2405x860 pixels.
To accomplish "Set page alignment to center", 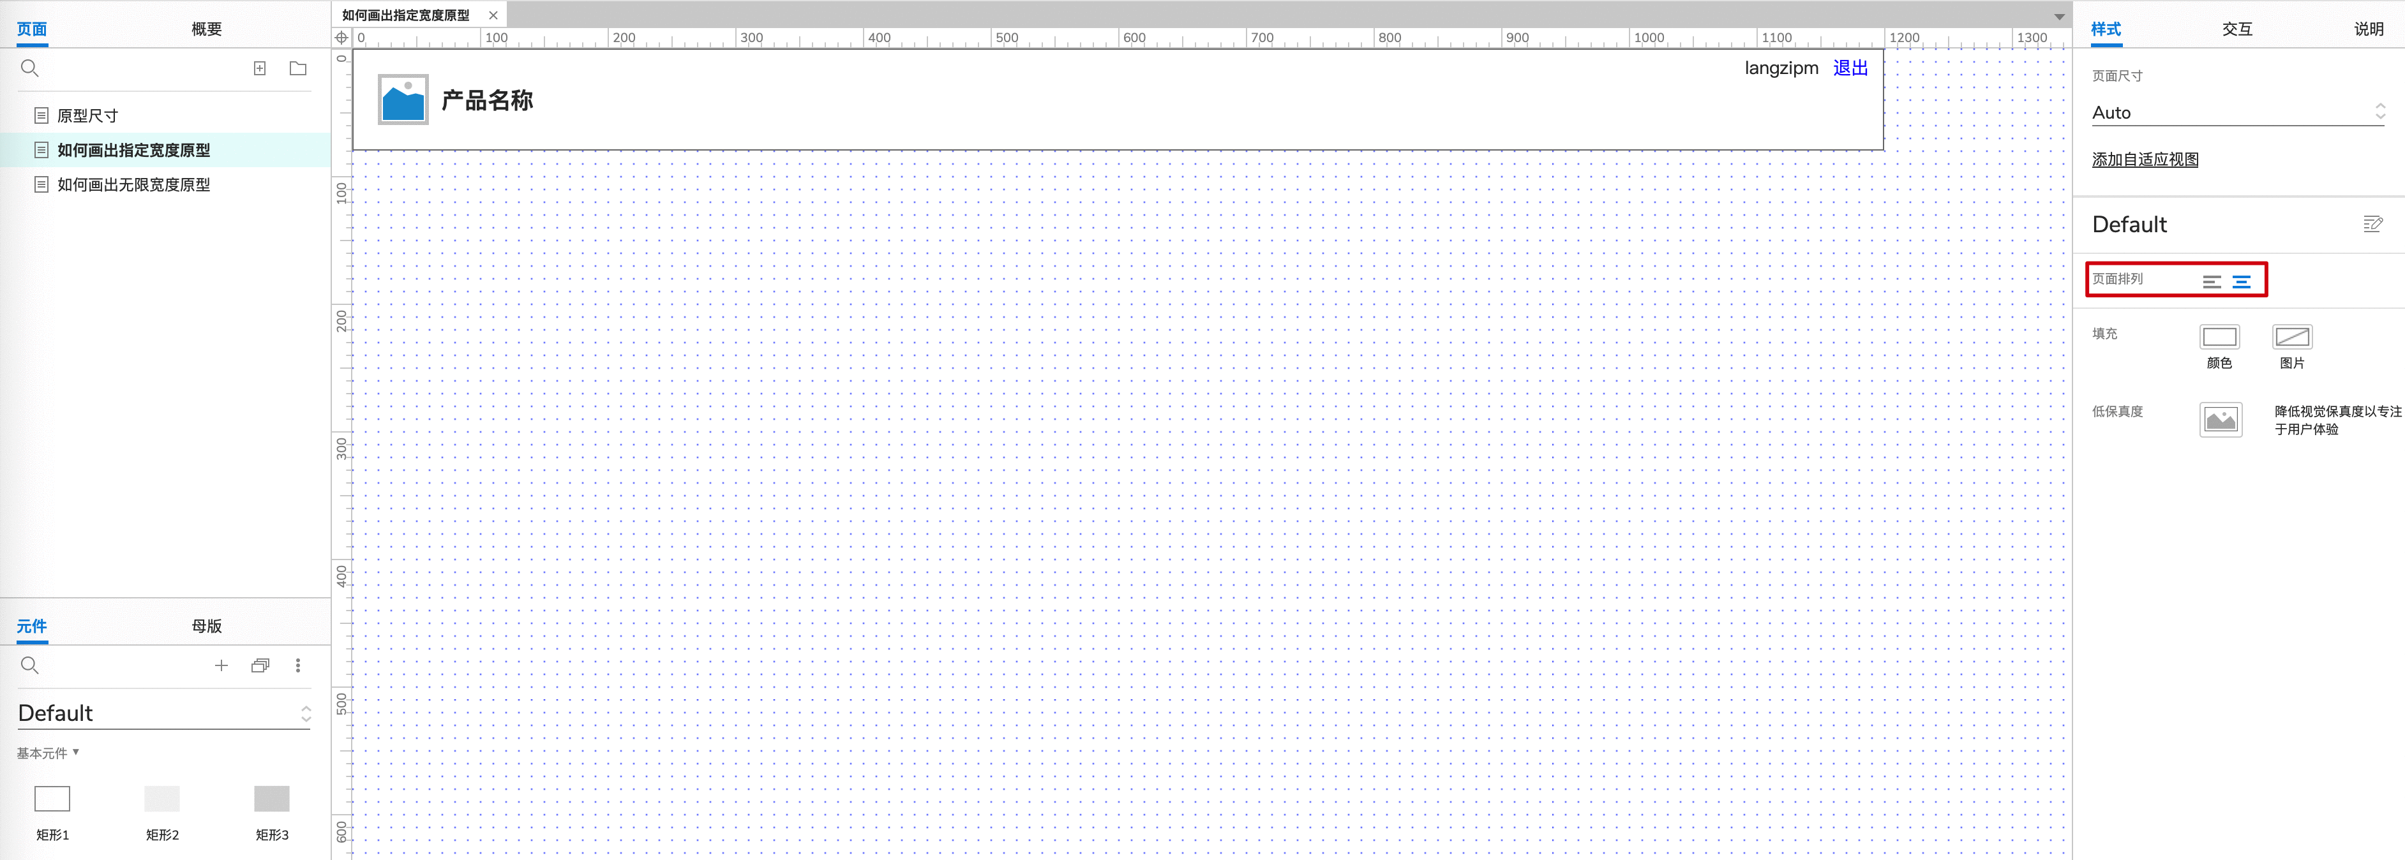I will [x=2242, y=281].
